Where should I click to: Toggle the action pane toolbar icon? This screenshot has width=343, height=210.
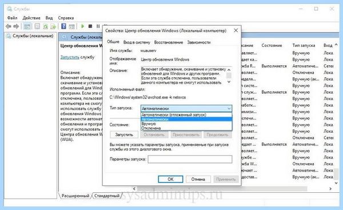tap(72, 26)
